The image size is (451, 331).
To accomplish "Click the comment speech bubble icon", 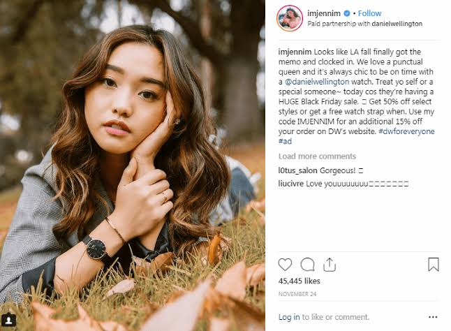I will 307,265.
